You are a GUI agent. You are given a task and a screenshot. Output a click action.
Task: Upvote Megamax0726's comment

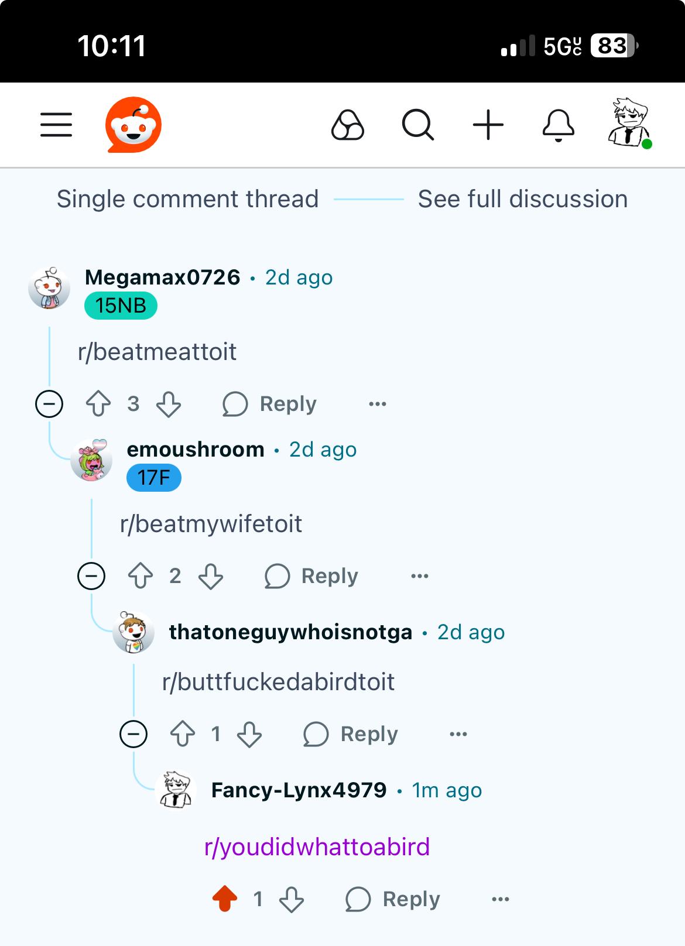coord(98,404)
